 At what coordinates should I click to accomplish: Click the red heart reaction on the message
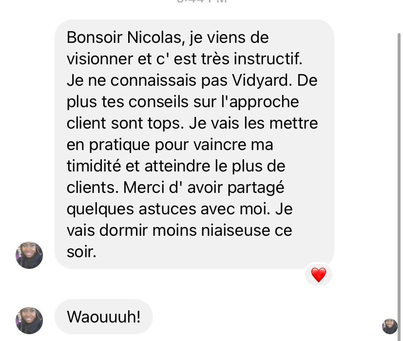coord(318,274)
